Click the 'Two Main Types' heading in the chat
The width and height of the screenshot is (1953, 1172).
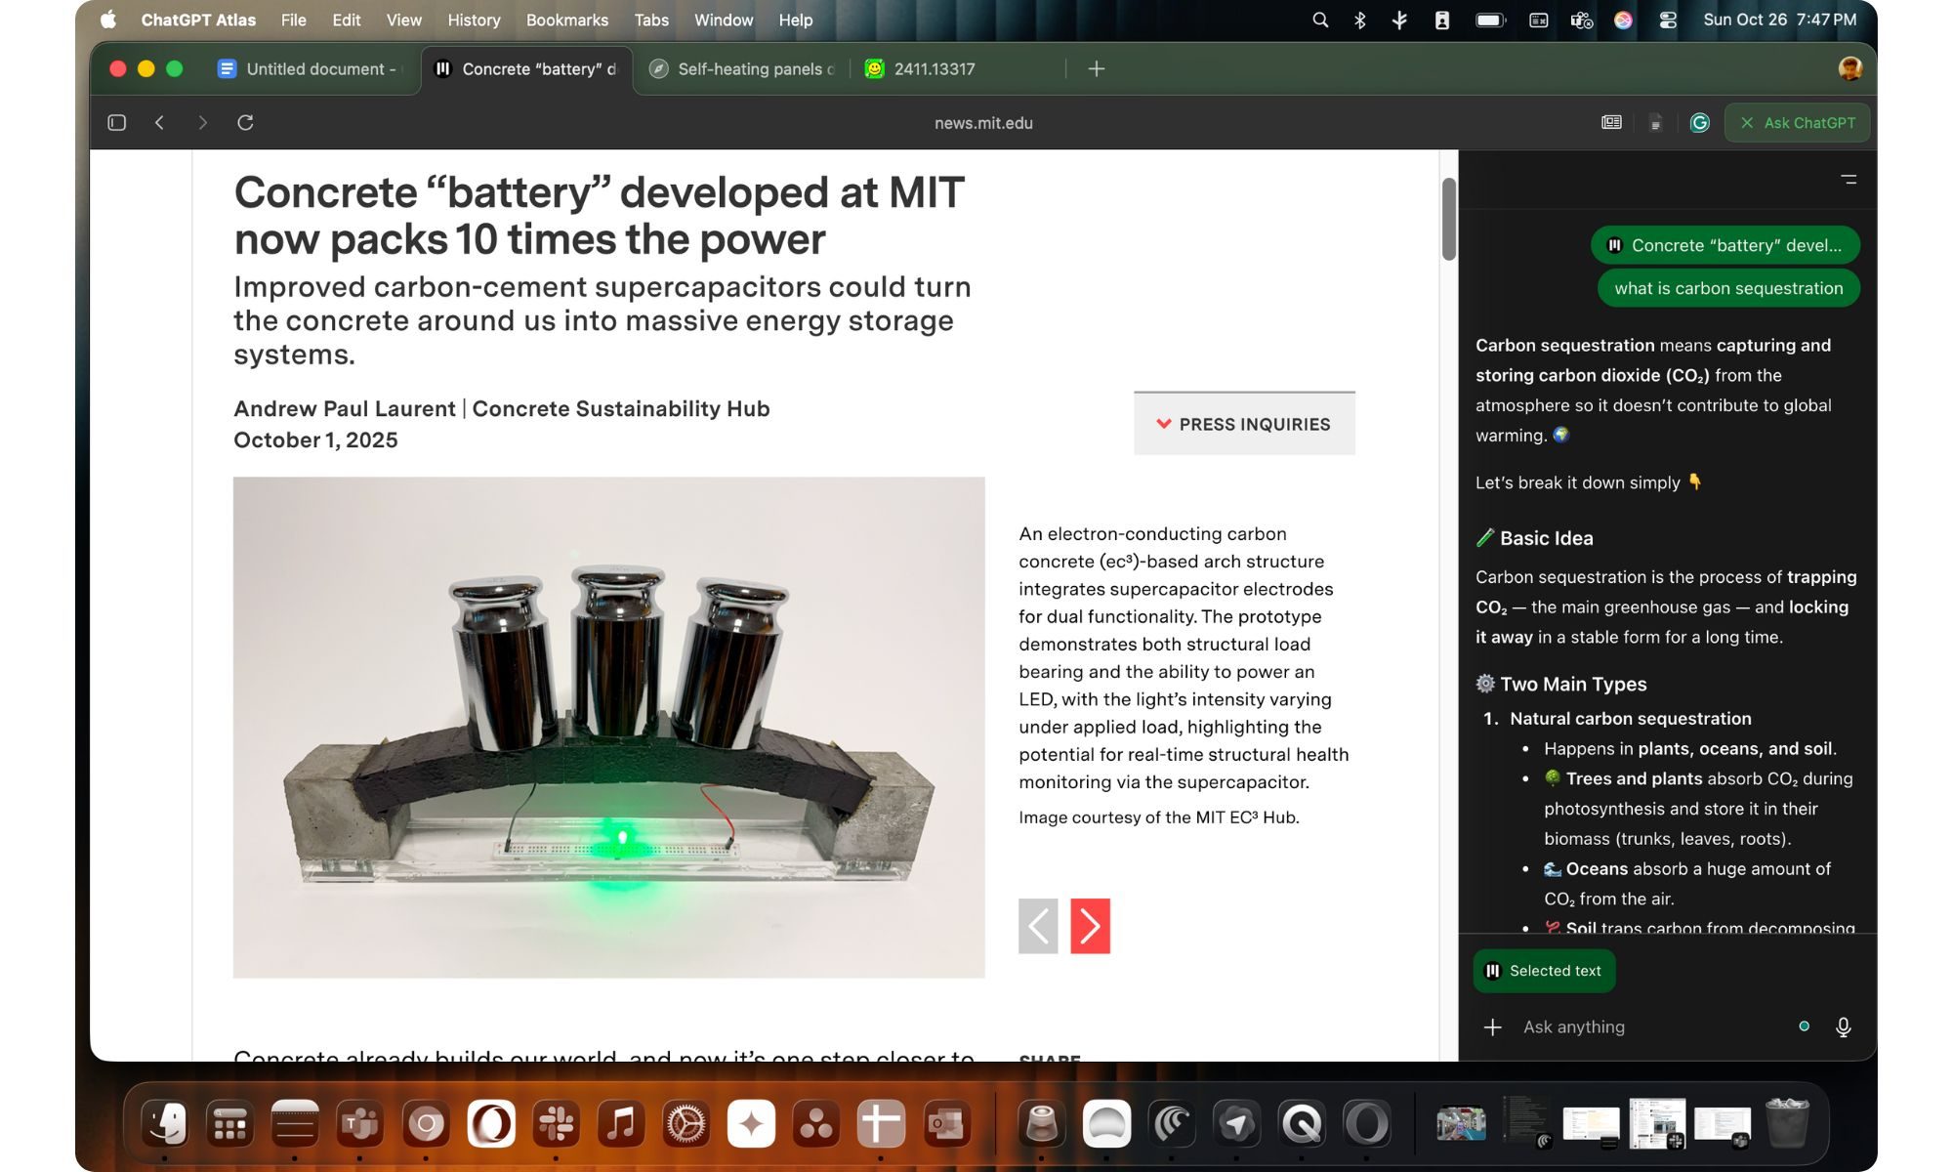tap(1573, 684)
